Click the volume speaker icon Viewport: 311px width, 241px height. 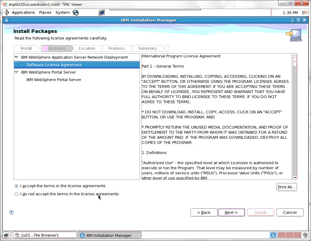(304, 13)
